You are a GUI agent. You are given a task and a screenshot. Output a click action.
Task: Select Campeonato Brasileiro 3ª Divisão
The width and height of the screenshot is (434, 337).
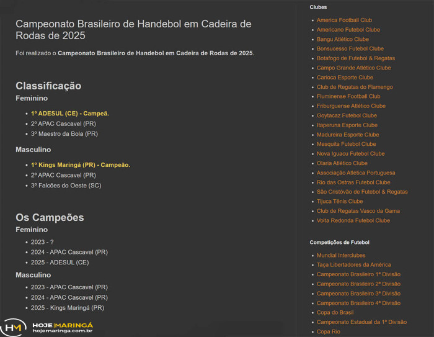click(358, 293)
